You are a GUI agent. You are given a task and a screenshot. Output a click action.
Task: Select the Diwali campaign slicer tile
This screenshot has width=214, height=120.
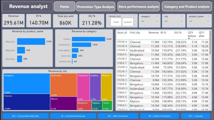pyautogui.click(x=116, y=22)
